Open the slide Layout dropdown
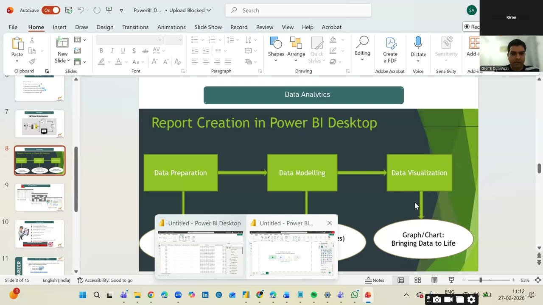The width and height of the screenshot is (543, 305). tap(80, 40)
